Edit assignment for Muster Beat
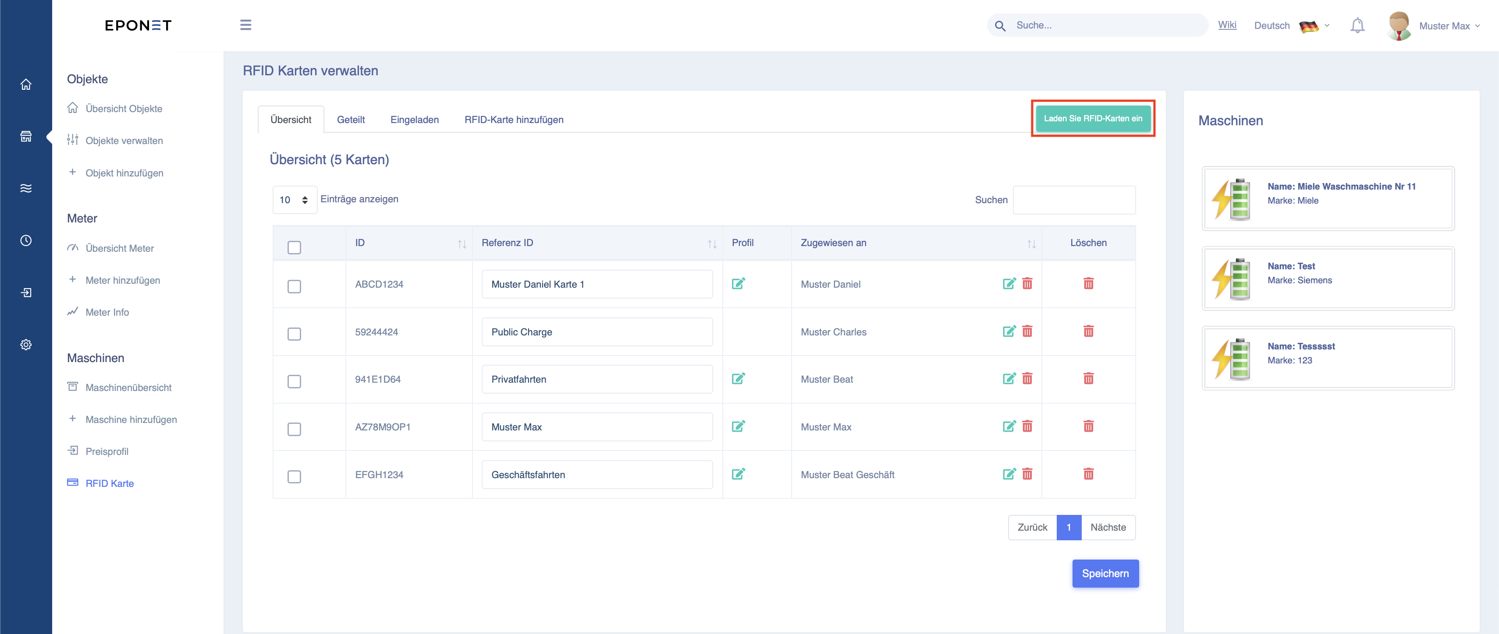The width and height of the screenshot is (1499, 634). coord(1009,379)
